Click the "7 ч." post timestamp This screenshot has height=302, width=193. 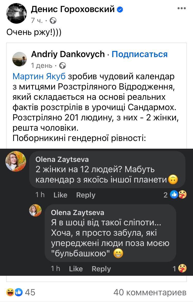pos(37,20)
